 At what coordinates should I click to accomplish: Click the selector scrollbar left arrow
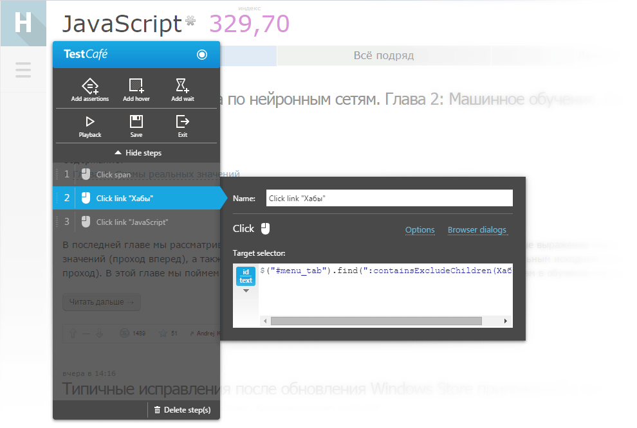coord(265,321)
